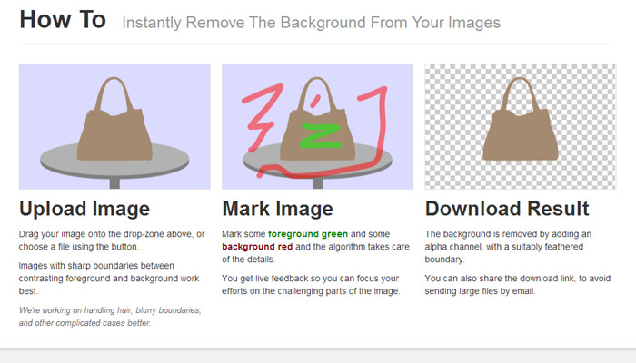Click the italic note about handling hair
636x363 pixels.
coord(109,317)
